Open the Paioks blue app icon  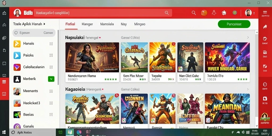17,55
